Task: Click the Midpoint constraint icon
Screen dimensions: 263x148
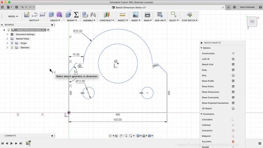Action: pyautogui.click(x=233, y=136)
